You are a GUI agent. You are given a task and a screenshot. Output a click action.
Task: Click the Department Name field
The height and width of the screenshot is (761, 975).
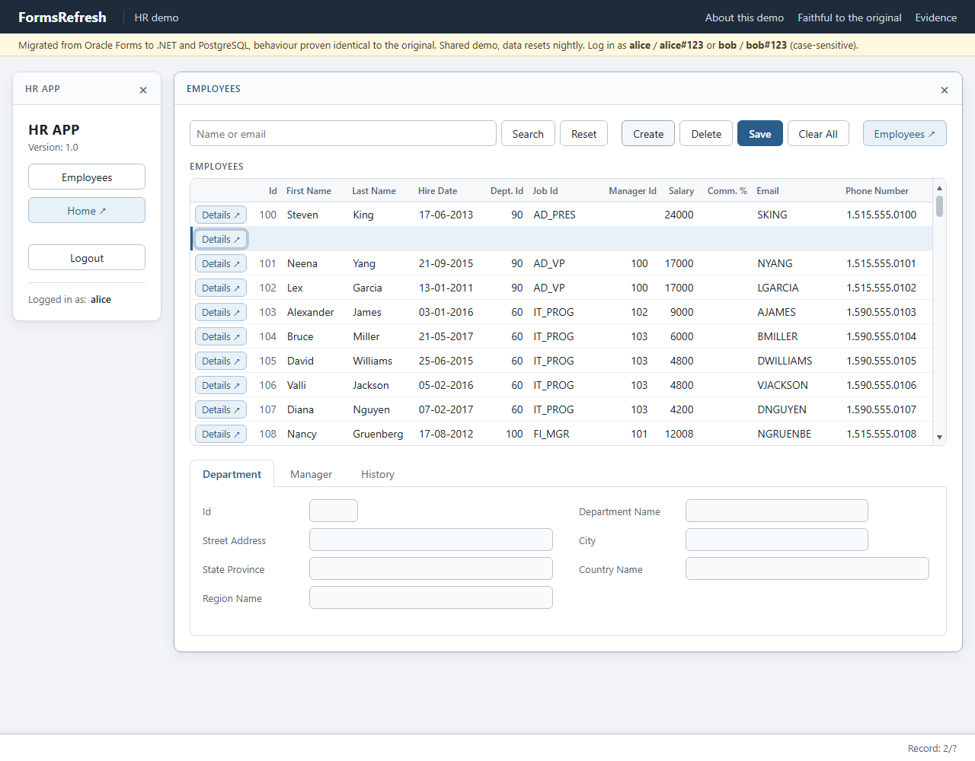pos(777,511)
